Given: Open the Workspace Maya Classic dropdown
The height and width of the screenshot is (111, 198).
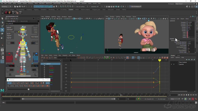Looking at the screenshot, I should pos(185,4).
